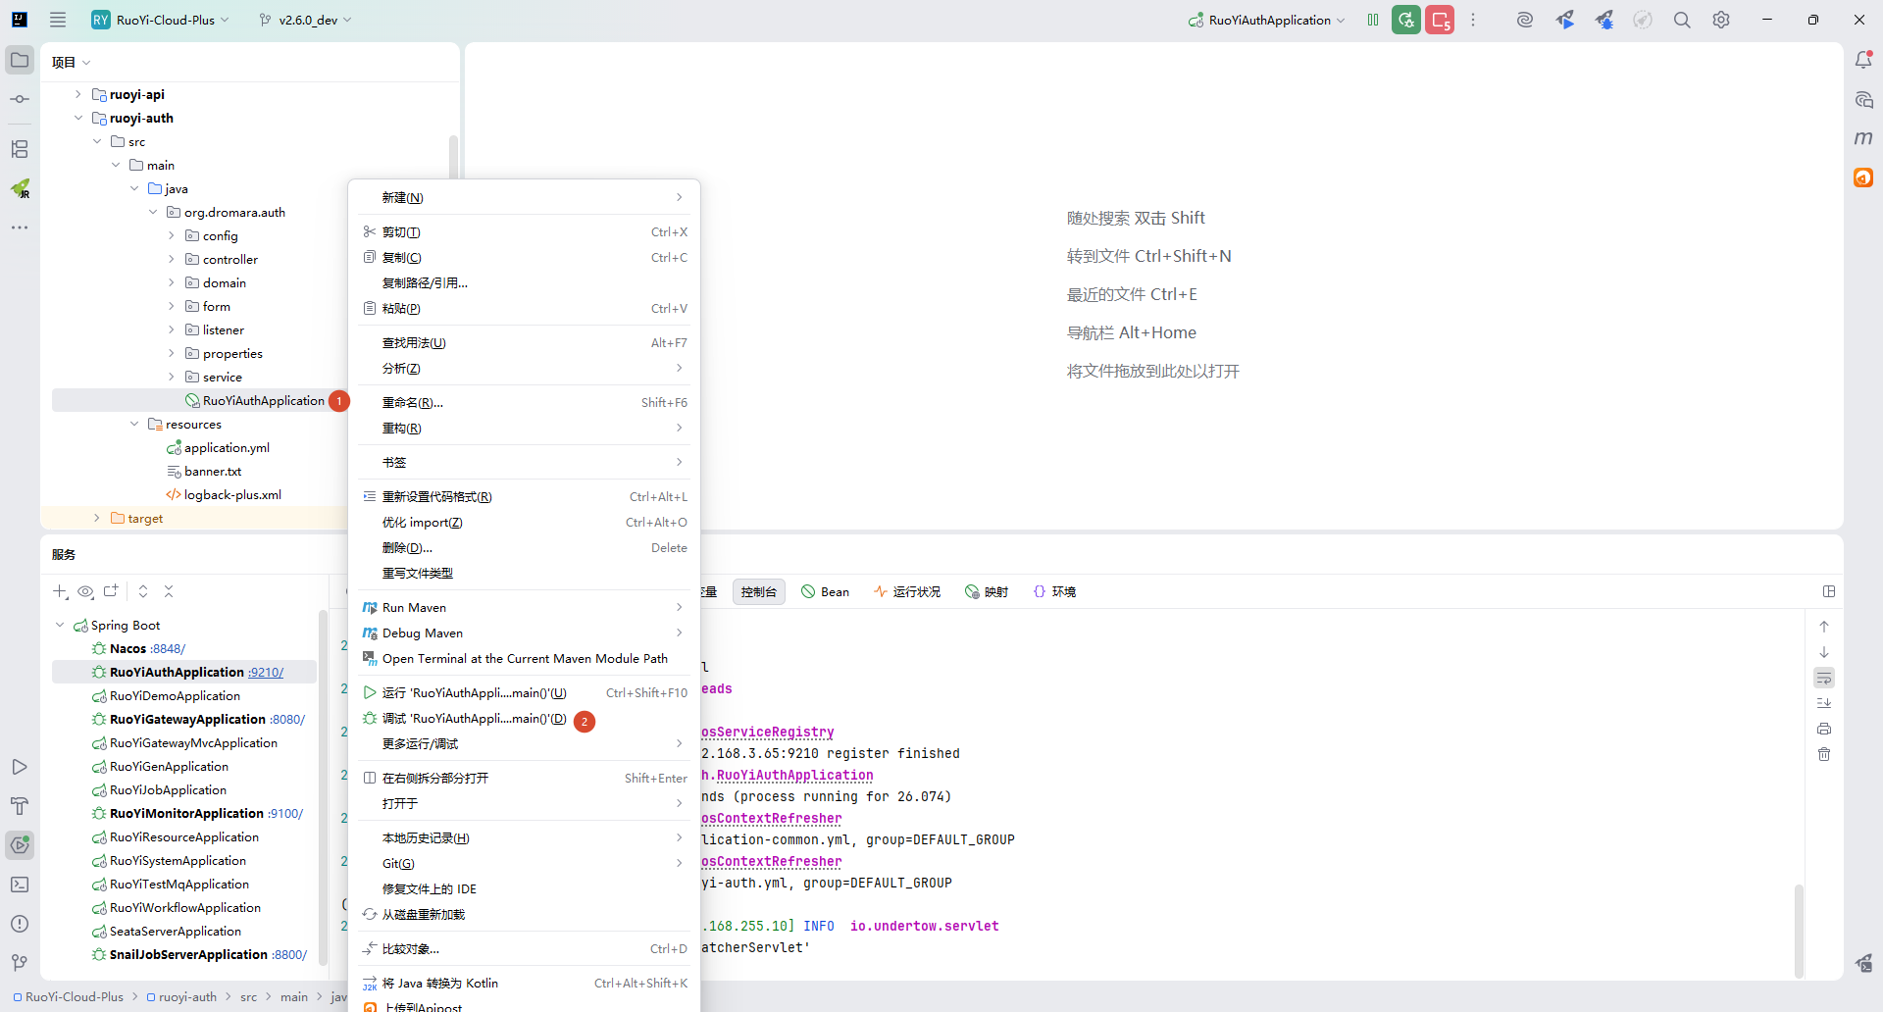Image resolution: width=1883 pixels, height=1012 pixels.
Task: Select application.yml in project tree
Action: click(227, 448)
